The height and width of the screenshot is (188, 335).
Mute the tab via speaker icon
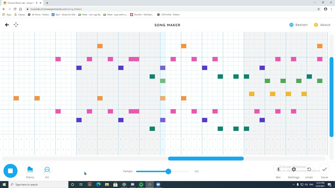(37, 3)
